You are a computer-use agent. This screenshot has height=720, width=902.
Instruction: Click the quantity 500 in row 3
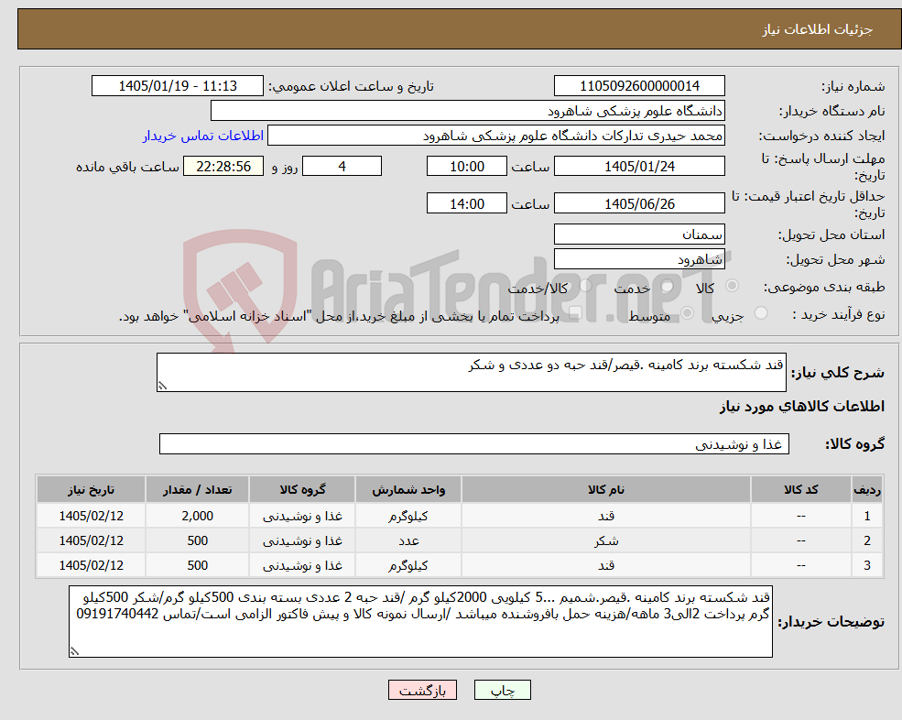tap(197, 565)
